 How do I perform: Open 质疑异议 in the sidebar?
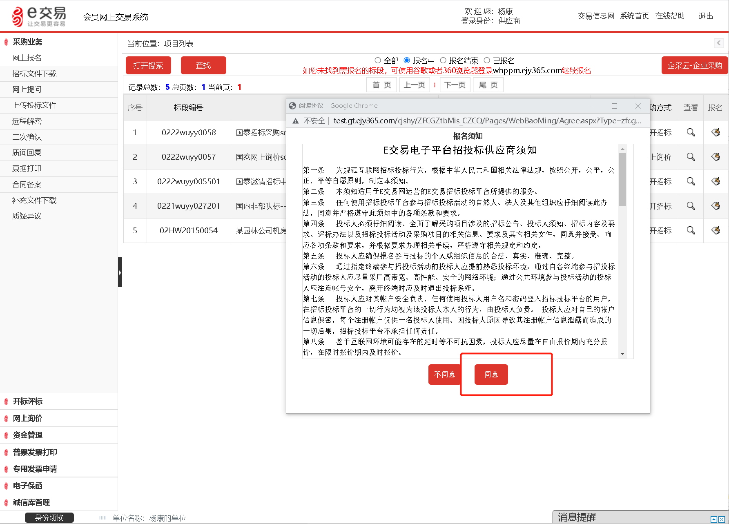(x=59, y=216)
